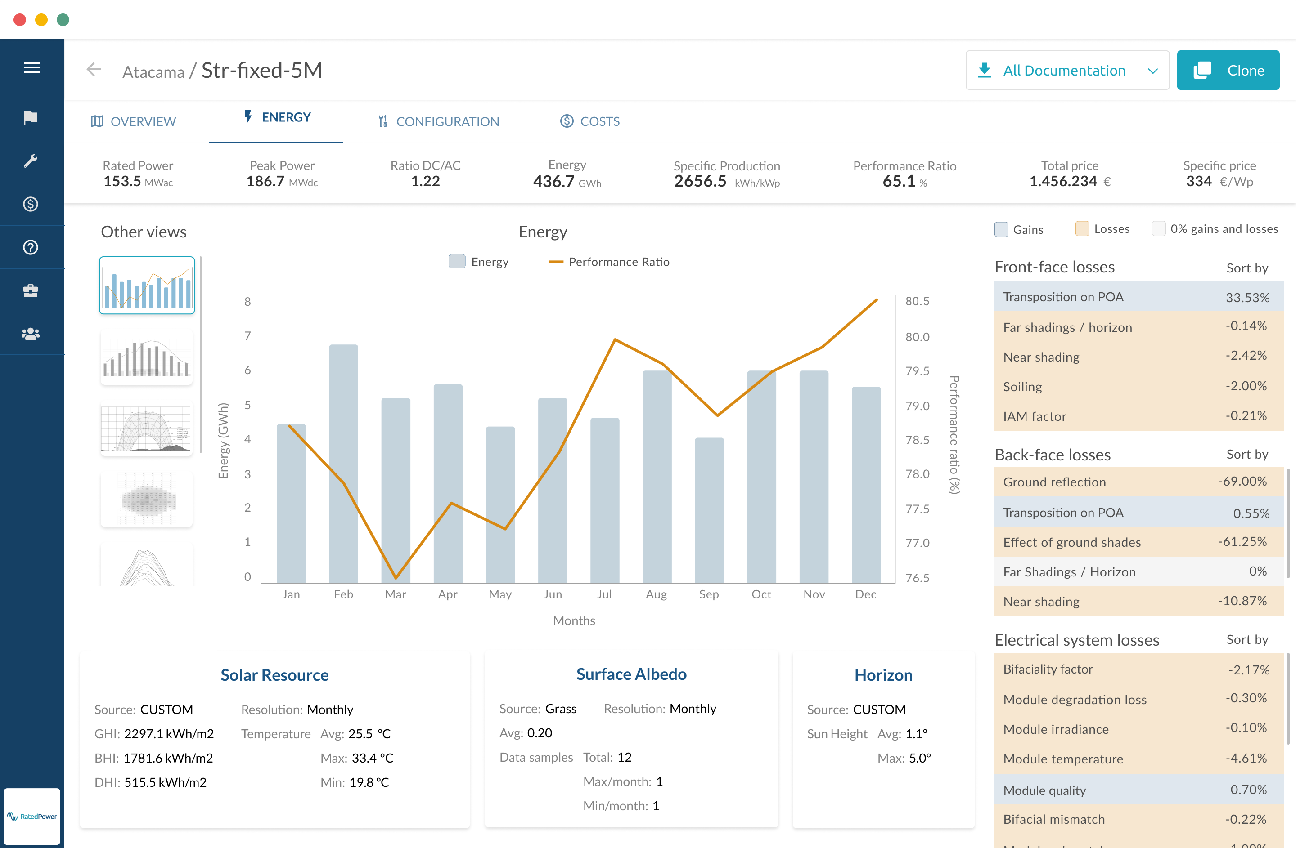Viewport: 1296px width, 848px height.
Task: Click the Atacama breadcrumb link
Action: click(153, 72)
